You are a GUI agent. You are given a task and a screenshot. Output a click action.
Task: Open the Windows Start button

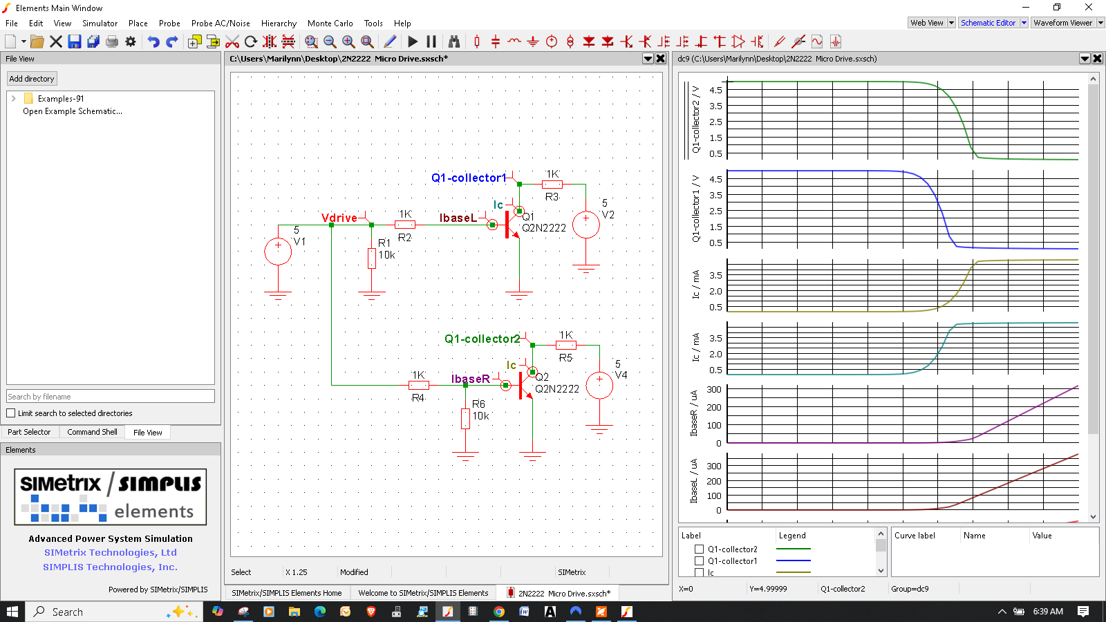12,612
